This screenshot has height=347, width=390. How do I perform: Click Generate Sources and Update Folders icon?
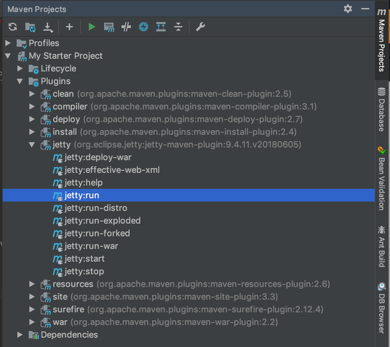pos(30,27)
